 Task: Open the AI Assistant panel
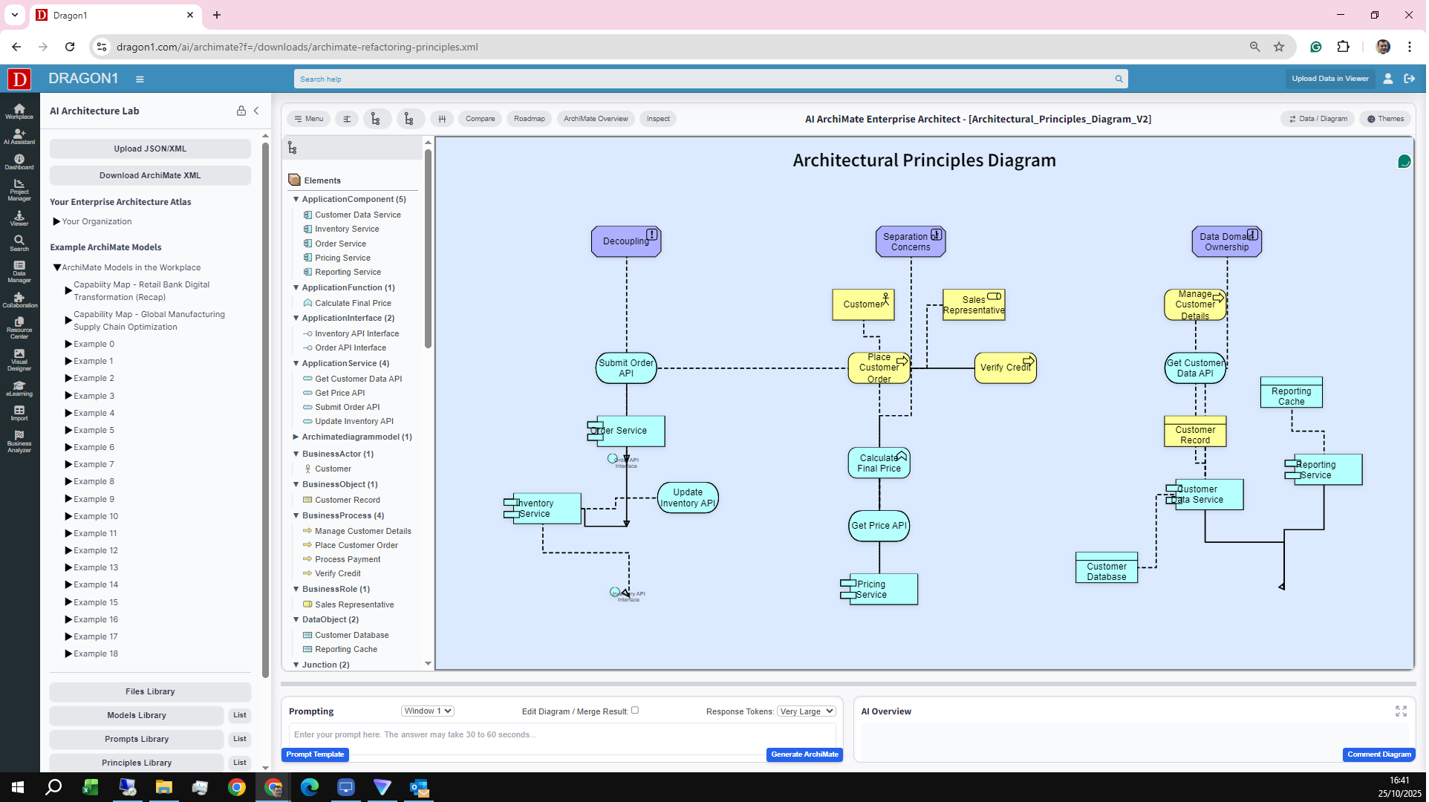[19, 138]
